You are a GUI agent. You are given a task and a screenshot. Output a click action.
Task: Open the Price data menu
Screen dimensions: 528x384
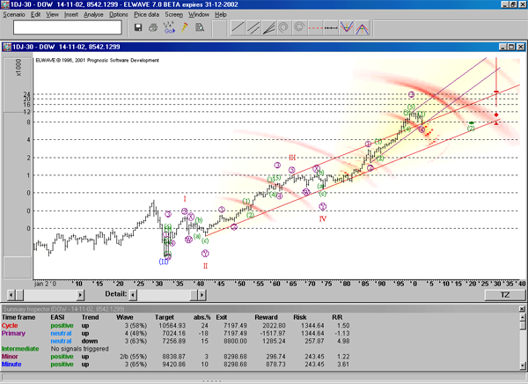pyautogui.click(x=146, y=15)
